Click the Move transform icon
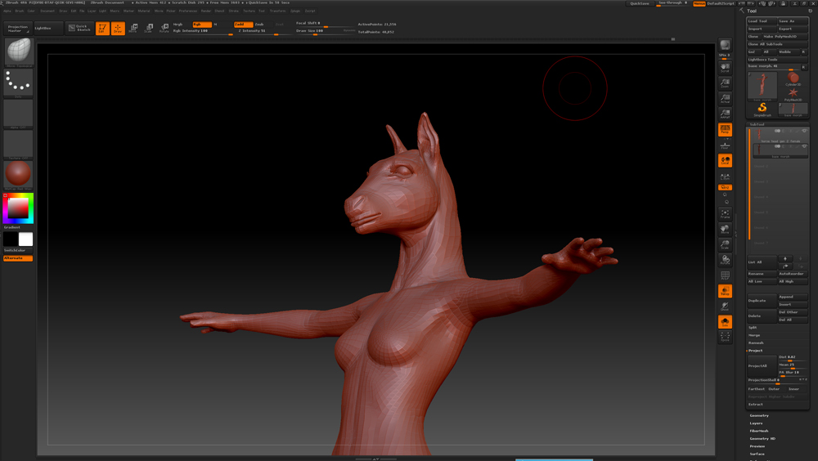 133,29
